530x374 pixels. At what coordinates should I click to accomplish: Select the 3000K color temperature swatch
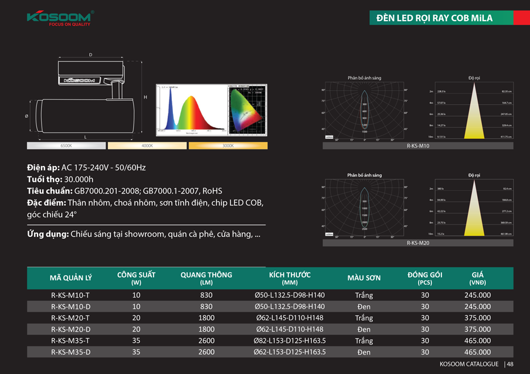[227, 145]
